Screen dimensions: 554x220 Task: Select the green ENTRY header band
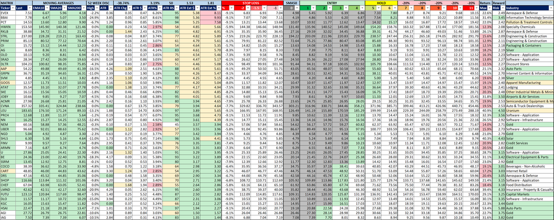[332, 3]
